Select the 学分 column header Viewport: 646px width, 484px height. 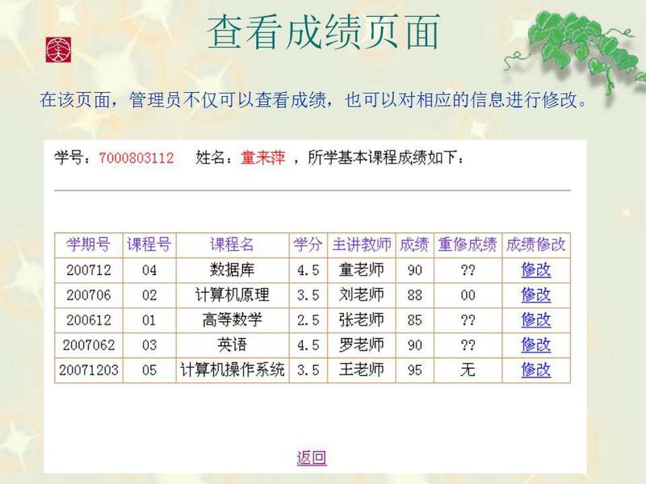[x=308, y=245]
